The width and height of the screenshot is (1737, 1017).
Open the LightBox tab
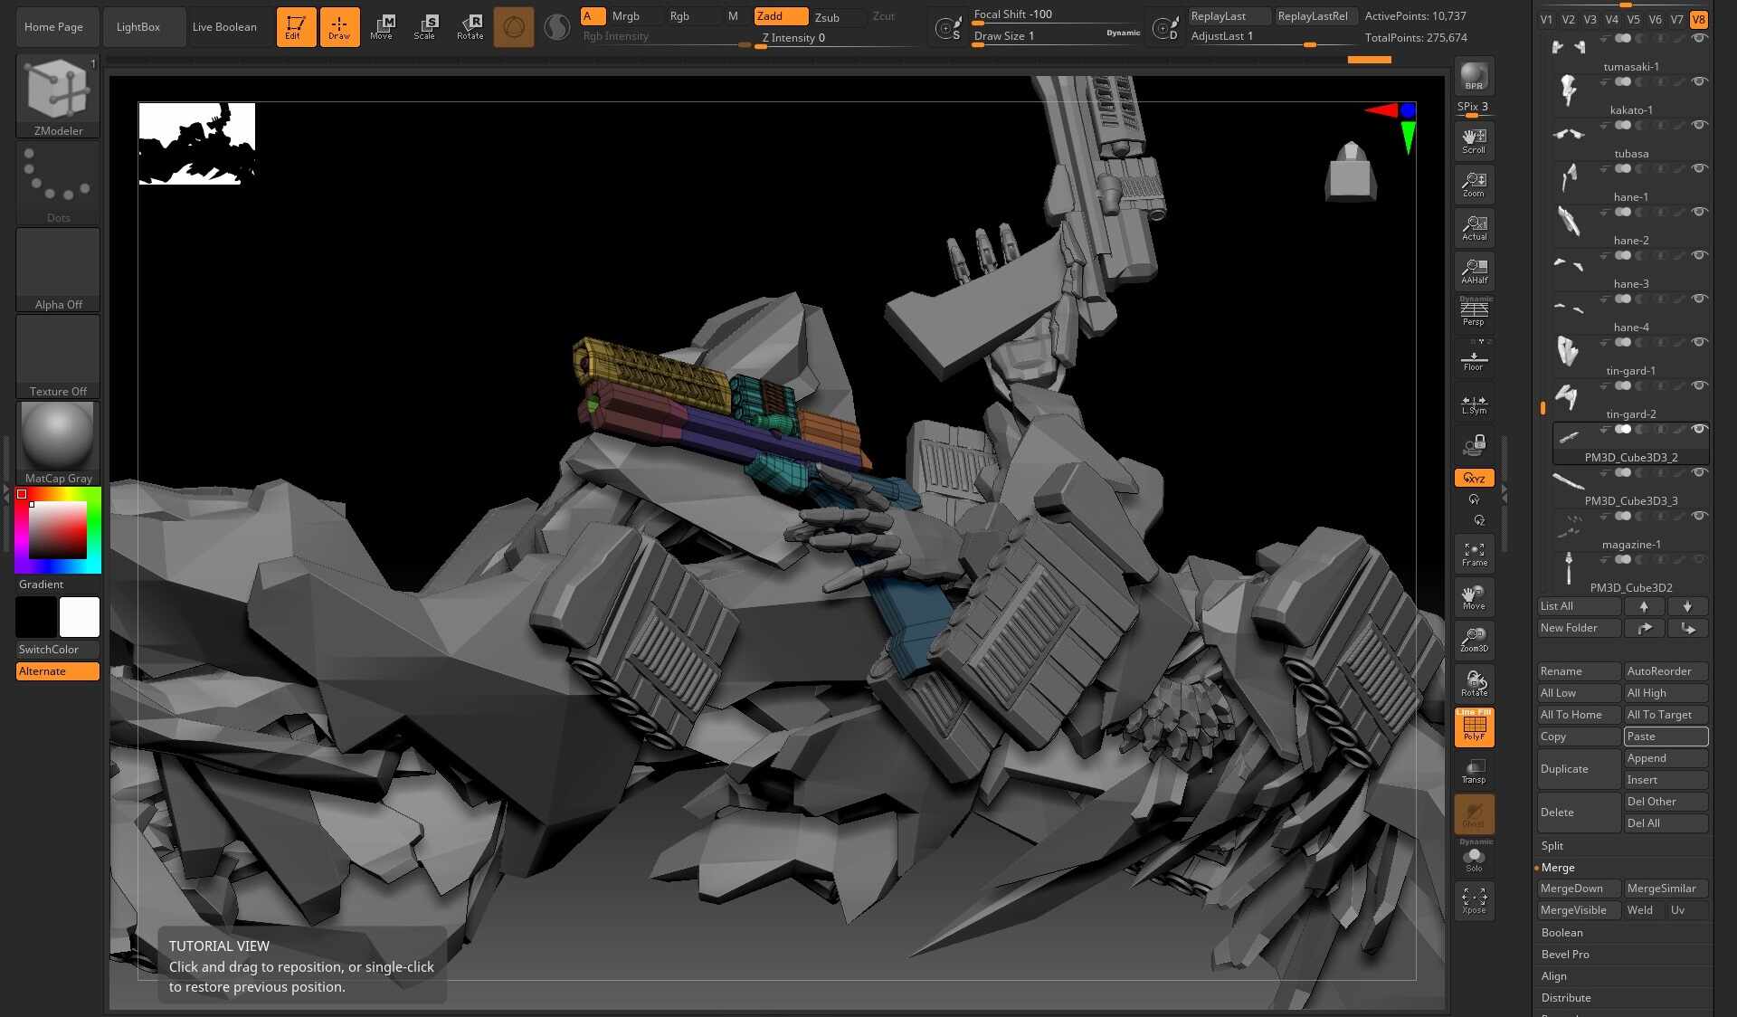138,26
